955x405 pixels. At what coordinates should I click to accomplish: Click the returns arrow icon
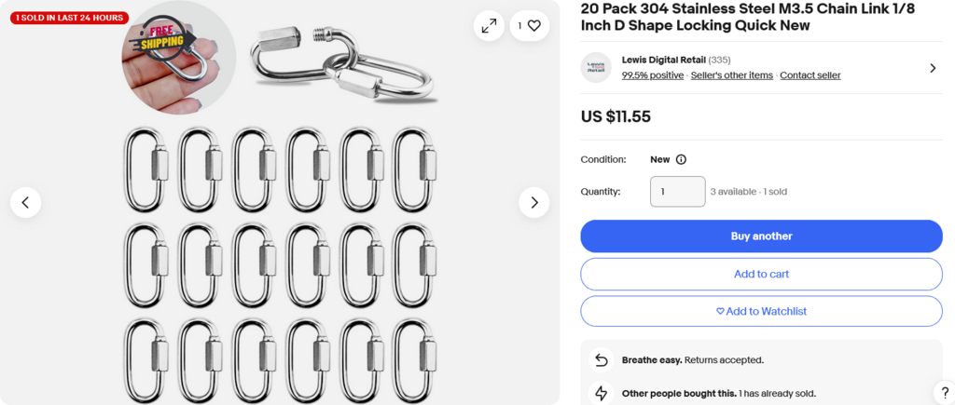(x=602, y=360)
